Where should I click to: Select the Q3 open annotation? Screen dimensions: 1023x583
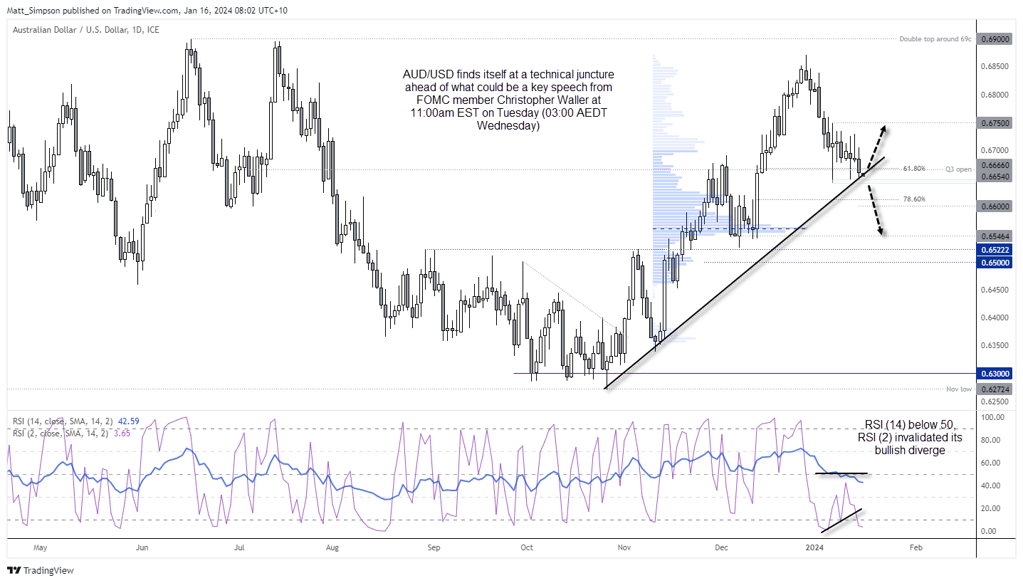point(958,169)
